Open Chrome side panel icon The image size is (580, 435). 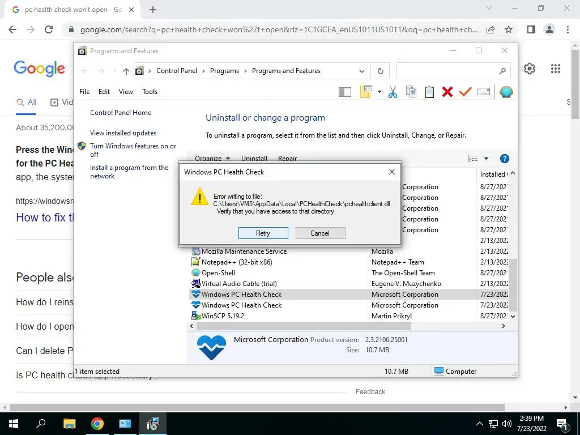click(x=531, y=29)
